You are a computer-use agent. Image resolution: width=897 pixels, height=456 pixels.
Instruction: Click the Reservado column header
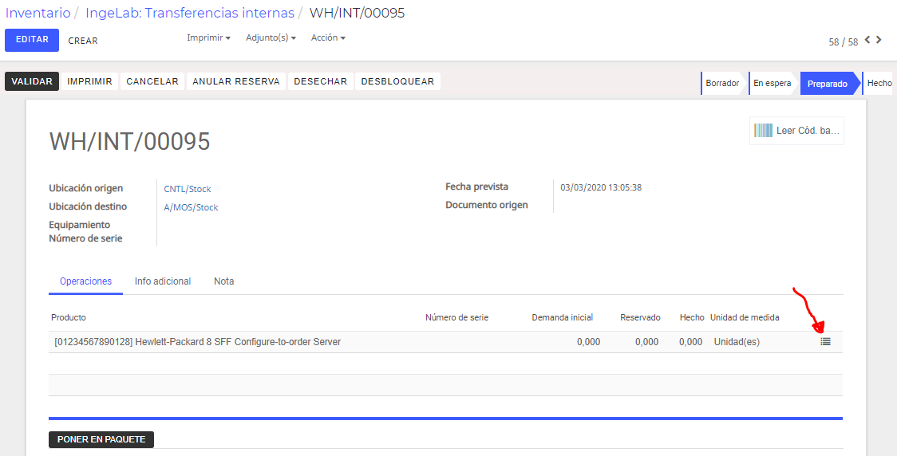coord(640,317)
